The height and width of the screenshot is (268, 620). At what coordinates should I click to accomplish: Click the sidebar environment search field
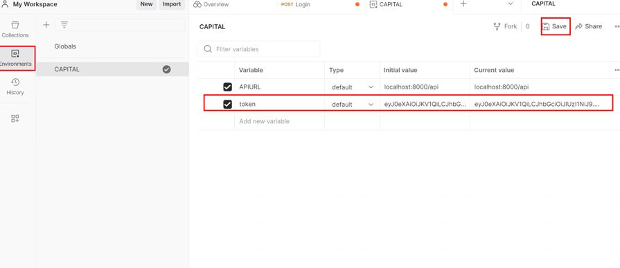[x=120, y=25]
